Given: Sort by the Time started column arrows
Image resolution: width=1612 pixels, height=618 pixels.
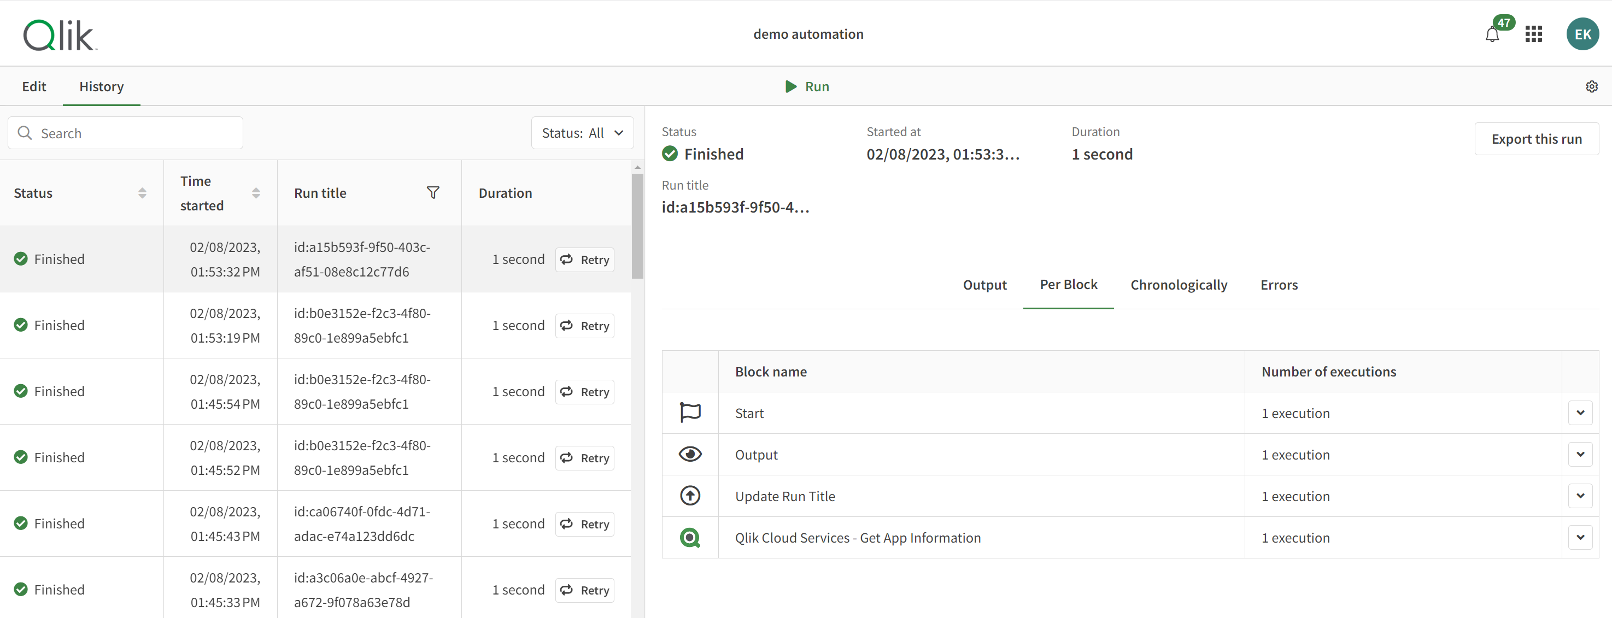Looking at the screenshot, I should (x=256, y=193).
